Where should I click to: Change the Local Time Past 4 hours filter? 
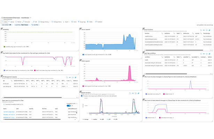click(21, 25)
